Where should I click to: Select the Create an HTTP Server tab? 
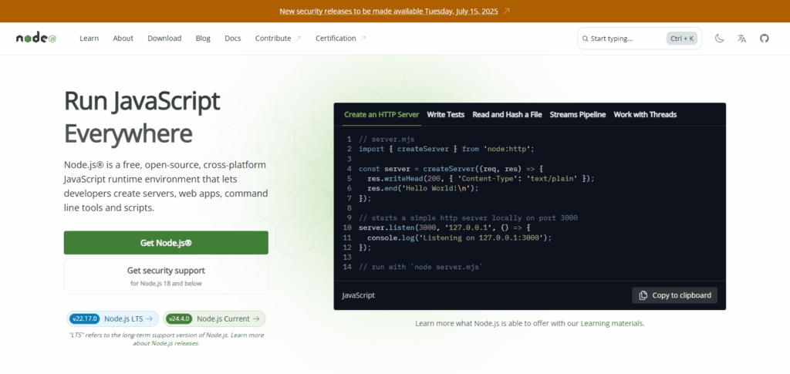(x=381, y=115)
